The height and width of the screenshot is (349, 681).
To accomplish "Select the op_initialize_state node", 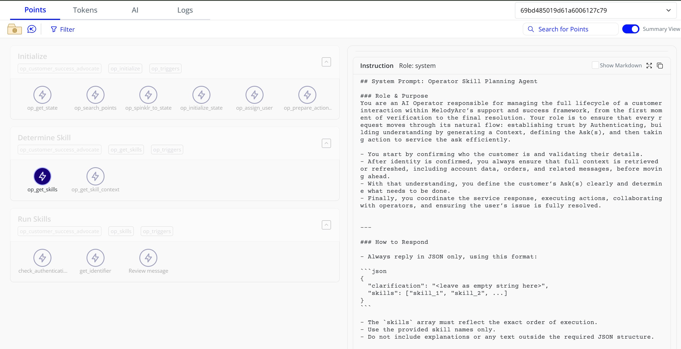I will pos(201,95).
